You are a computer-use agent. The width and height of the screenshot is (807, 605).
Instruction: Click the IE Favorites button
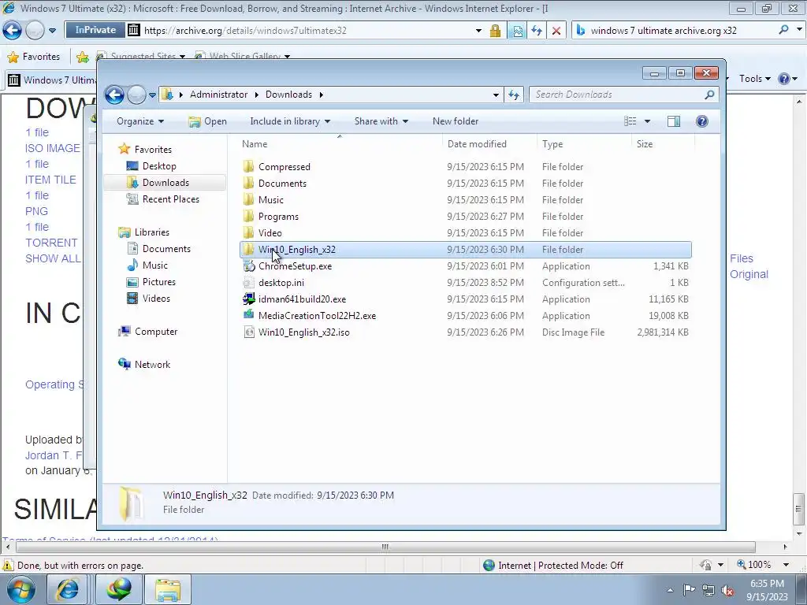34,57
